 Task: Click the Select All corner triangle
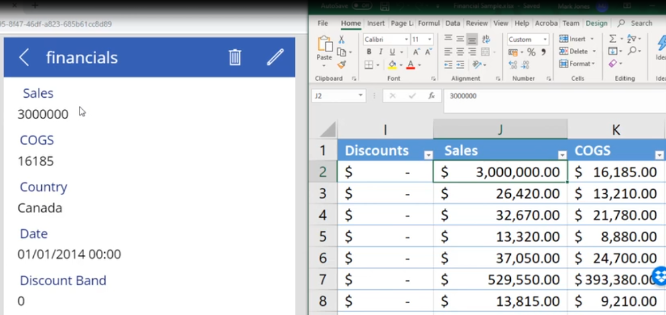pyautogui.click(x=328, y=130)
